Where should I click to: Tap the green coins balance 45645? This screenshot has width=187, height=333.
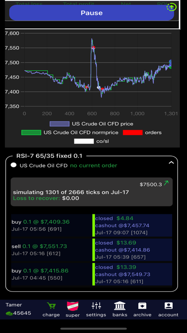[18, 313]
